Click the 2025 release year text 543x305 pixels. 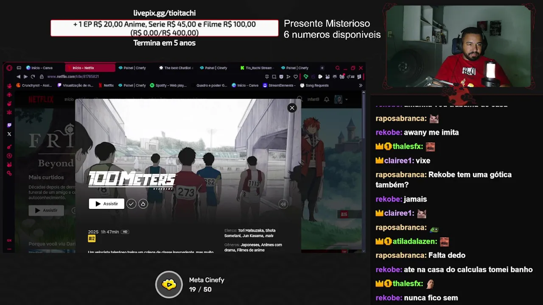tap(93, 232)
